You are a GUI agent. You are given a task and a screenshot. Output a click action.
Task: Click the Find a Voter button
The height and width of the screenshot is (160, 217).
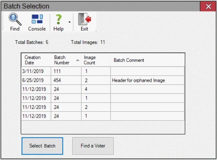93,146
